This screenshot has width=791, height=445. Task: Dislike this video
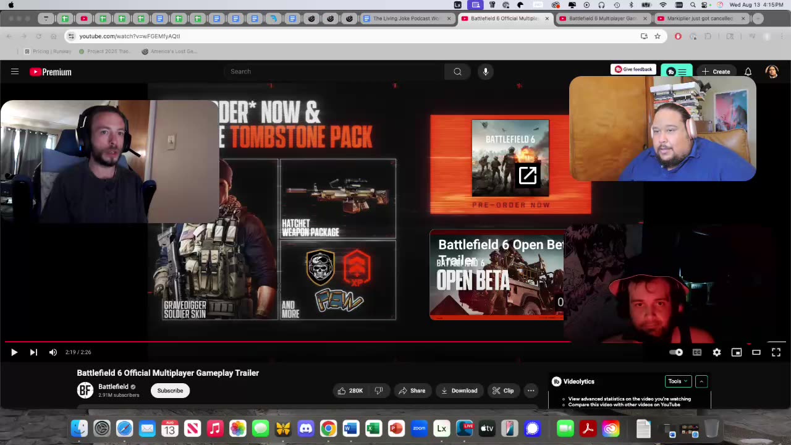click(379, 391)
